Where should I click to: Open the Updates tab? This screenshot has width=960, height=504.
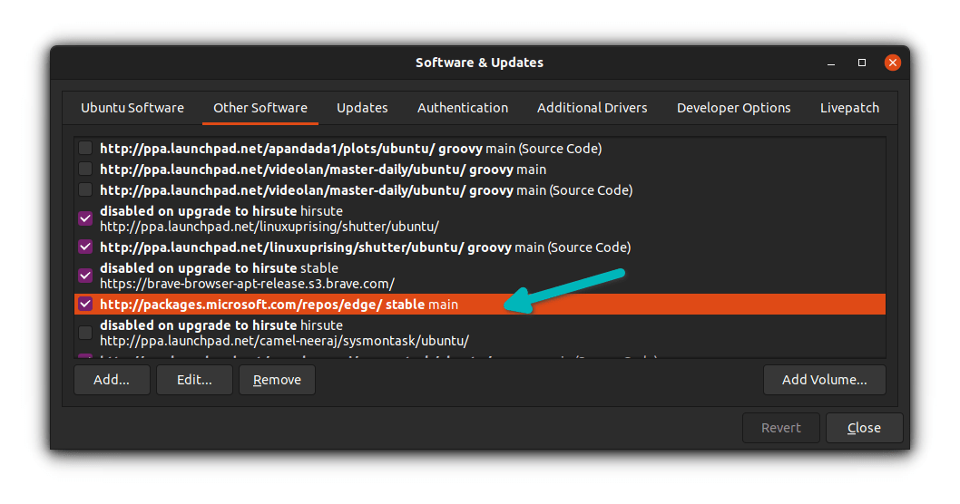pos(362,108)
